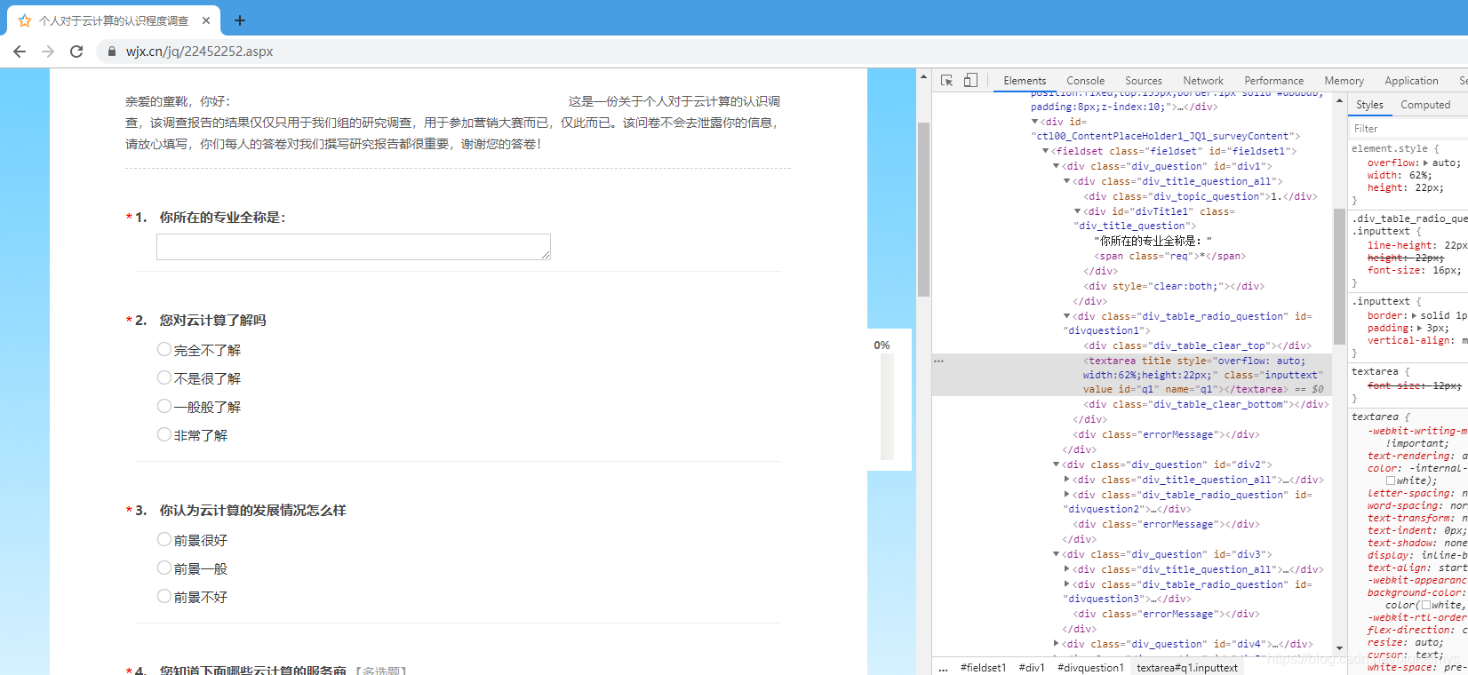The width and height of the screenshot is (1468, 675).
Task: Click the browser back arrow
Action: [x=20, y=52]
